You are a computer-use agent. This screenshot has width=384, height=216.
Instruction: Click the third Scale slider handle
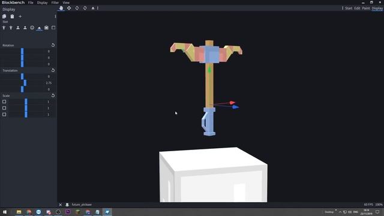tap(26, 115)
